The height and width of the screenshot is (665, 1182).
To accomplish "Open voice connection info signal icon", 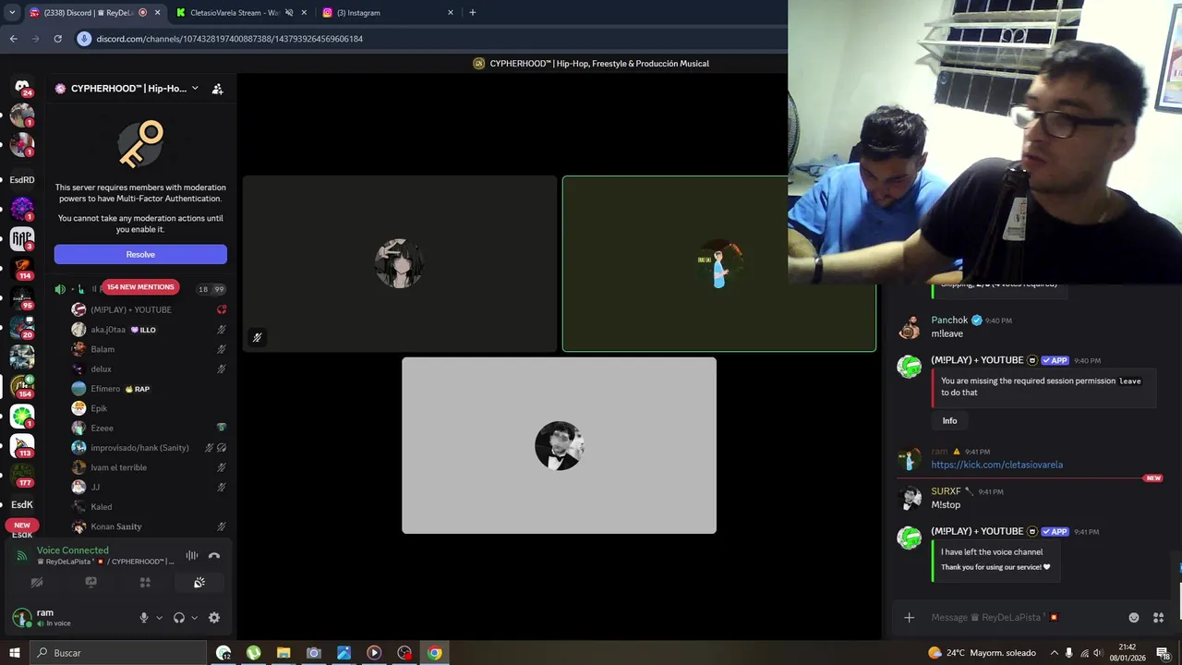I will [22, 556].
